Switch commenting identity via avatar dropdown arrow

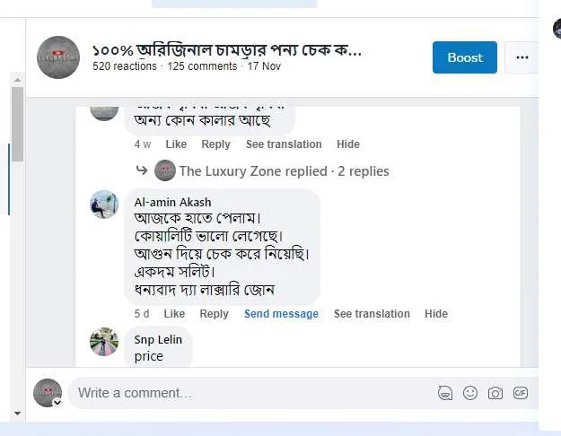click(x=57, y=403)
